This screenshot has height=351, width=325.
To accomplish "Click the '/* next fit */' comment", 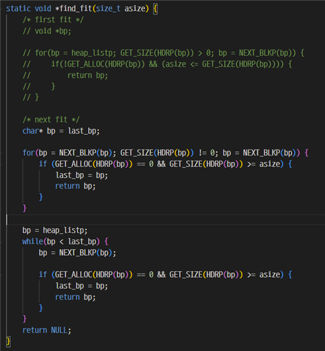I will [51, 120].
